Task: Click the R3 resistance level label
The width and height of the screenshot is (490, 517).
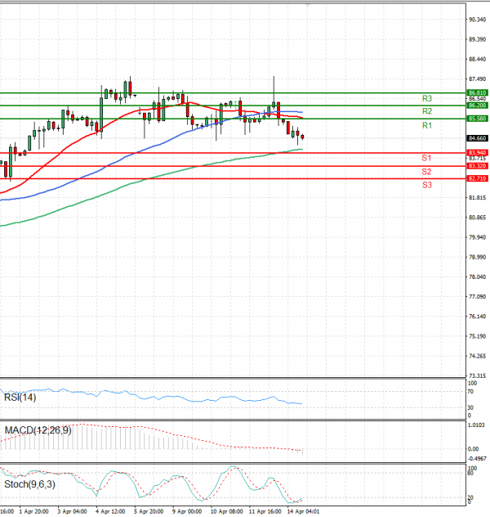Action: click(x=427, y=99)
